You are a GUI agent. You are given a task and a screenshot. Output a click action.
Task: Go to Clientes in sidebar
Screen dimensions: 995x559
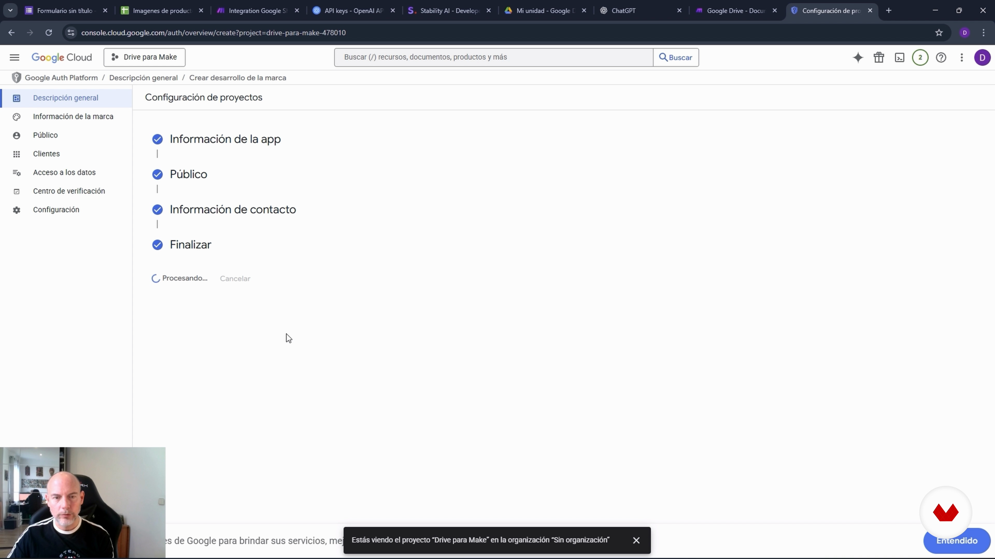coord(46,154)
